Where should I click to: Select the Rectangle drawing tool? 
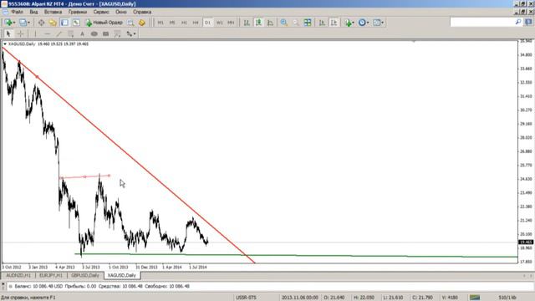106,33
